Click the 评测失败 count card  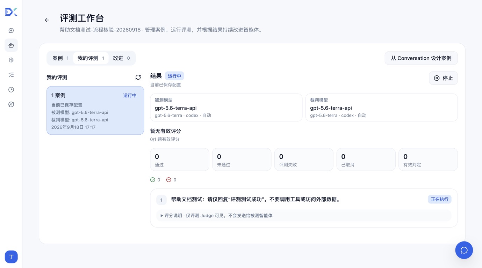(x=304, y=159)
